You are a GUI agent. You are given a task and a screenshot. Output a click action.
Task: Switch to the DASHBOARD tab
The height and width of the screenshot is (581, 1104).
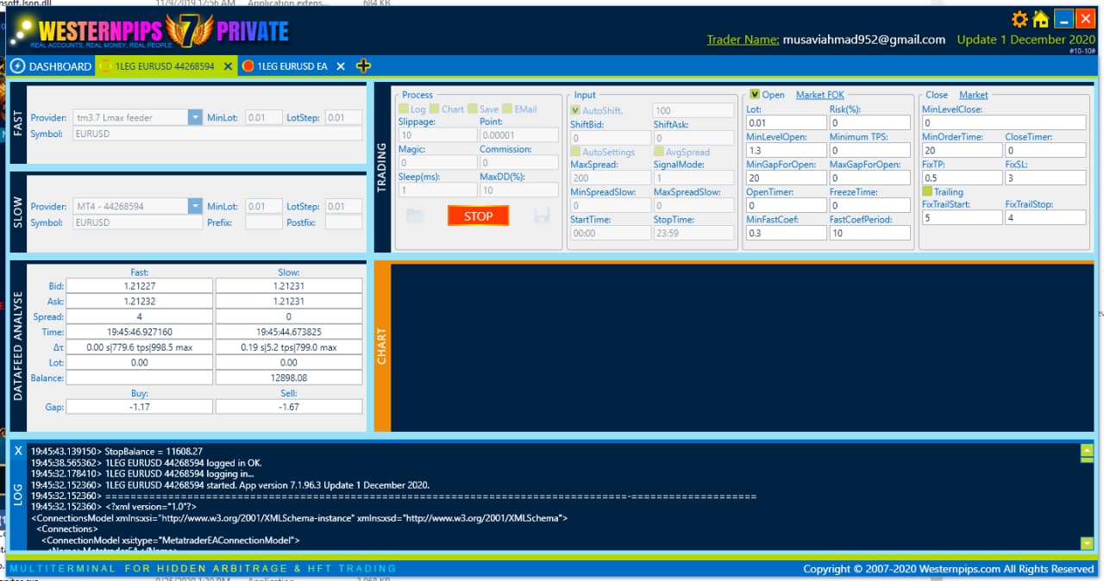[x=51, y=66]
